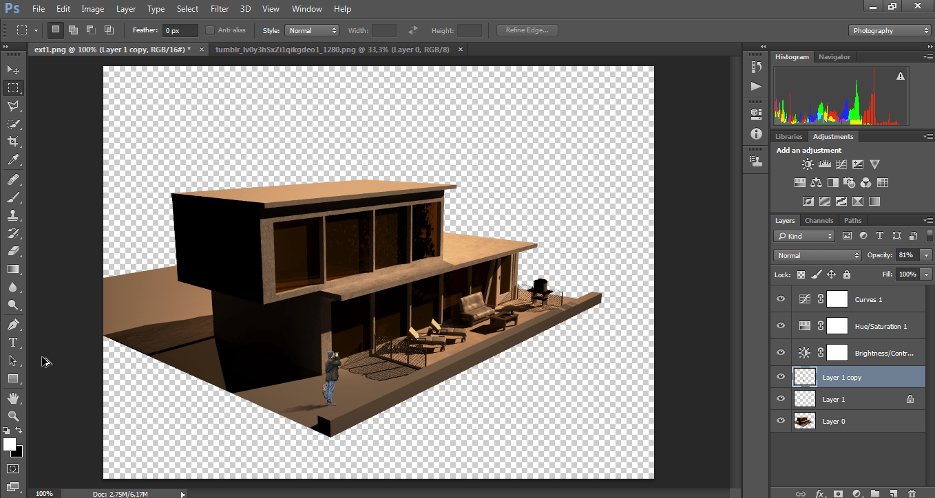Open the layer blend mode dropdown

coord(817,255)
